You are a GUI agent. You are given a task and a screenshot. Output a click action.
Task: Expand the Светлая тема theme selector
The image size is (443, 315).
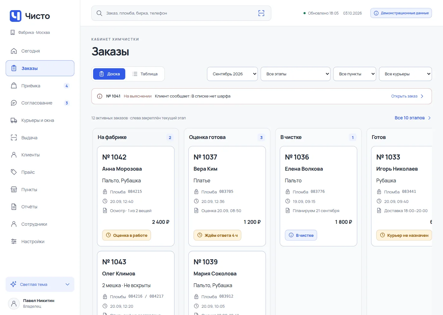(40, 284)
